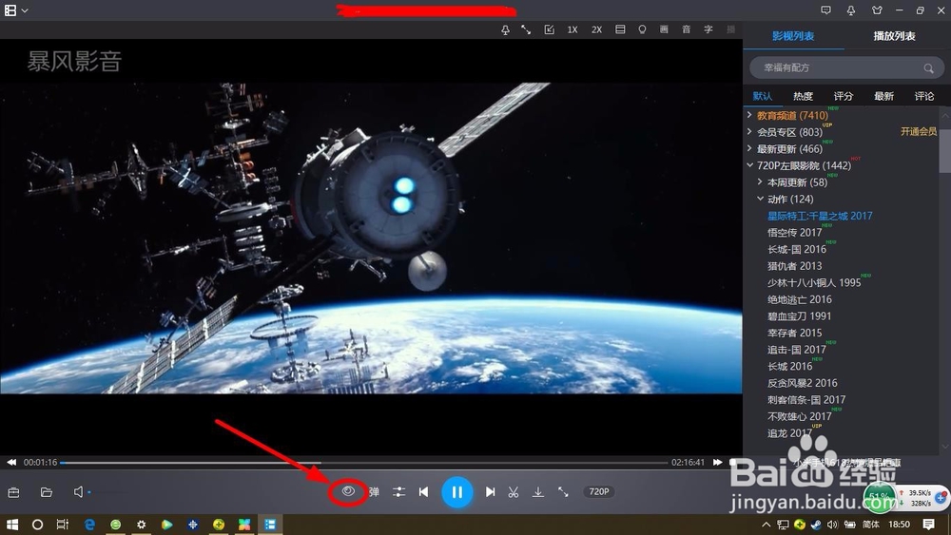Select the 最新 sort tab
This screenshot has height=535, width=951.
click(x=883, y=96)
